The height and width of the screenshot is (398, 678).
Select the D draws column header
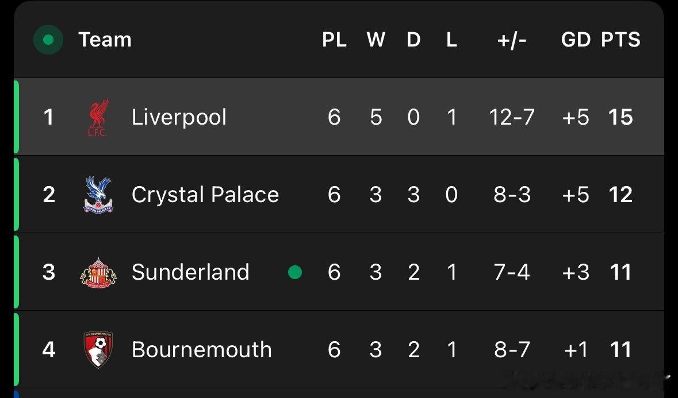tap(413, 40)
